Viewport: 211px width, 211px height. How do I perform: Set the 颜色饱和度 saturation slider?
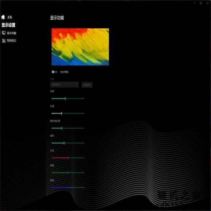tap(68, 128)
